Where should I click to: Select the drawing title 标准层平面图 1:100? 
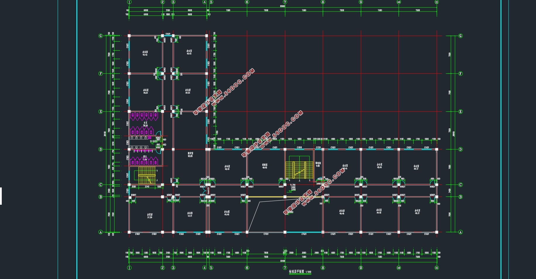(300, 272)
